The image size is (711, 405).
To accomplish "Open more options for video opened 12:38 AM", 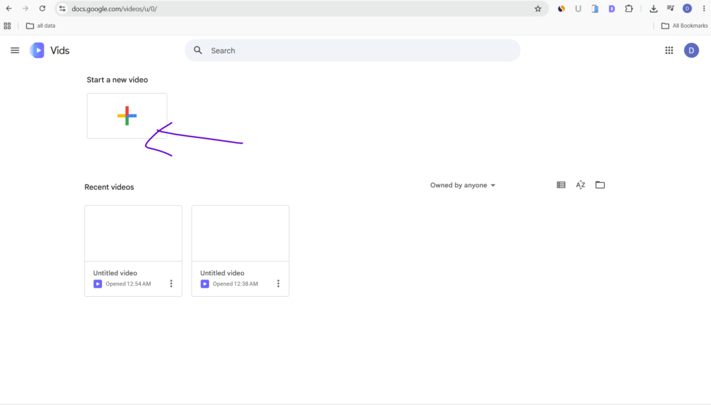I will [x=278, y=284].
